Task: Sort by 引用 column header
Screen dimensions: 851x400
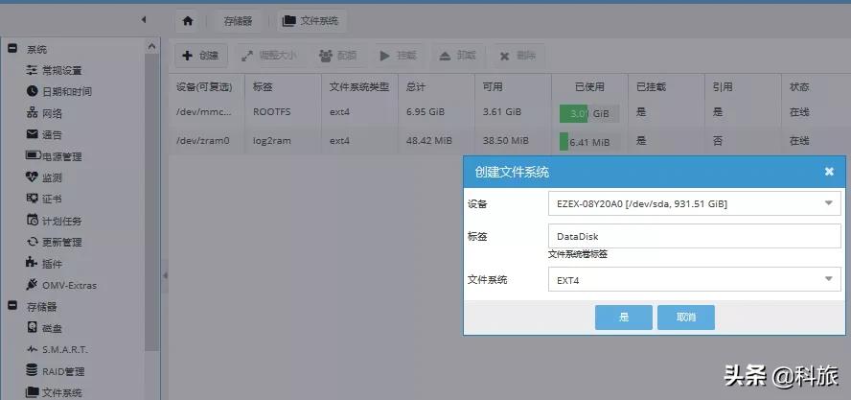Action: 743,87
